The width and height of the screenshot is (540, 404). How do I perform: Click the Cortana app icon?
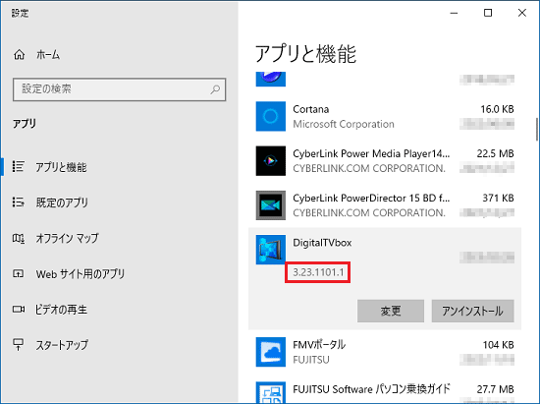click(271, 116)
